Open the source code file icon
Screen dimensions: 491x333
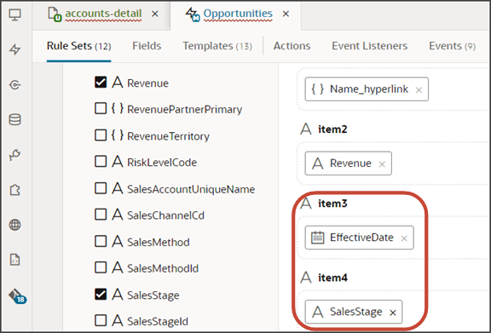coord(15,260)
